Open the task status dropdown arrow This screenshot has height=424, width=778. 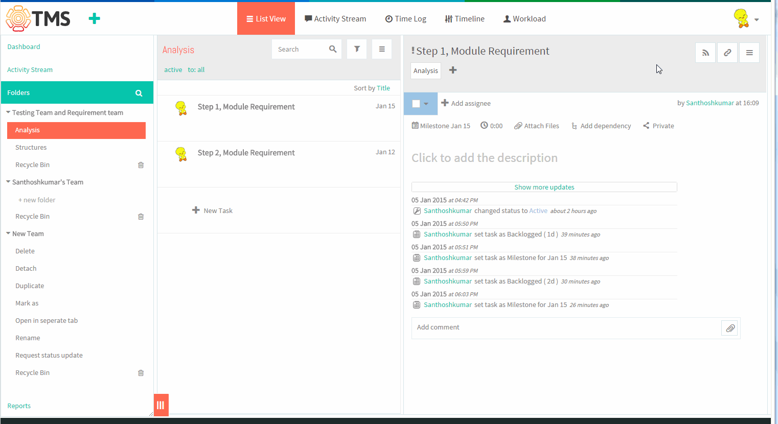[x=426, y=104]
